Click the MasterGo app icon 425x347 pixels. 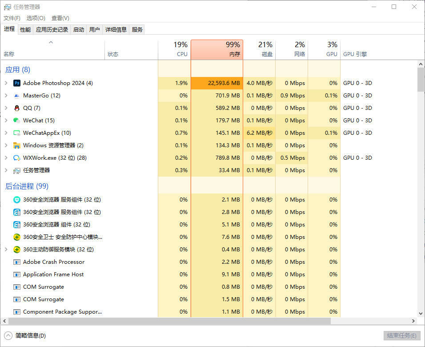[17, 96]
